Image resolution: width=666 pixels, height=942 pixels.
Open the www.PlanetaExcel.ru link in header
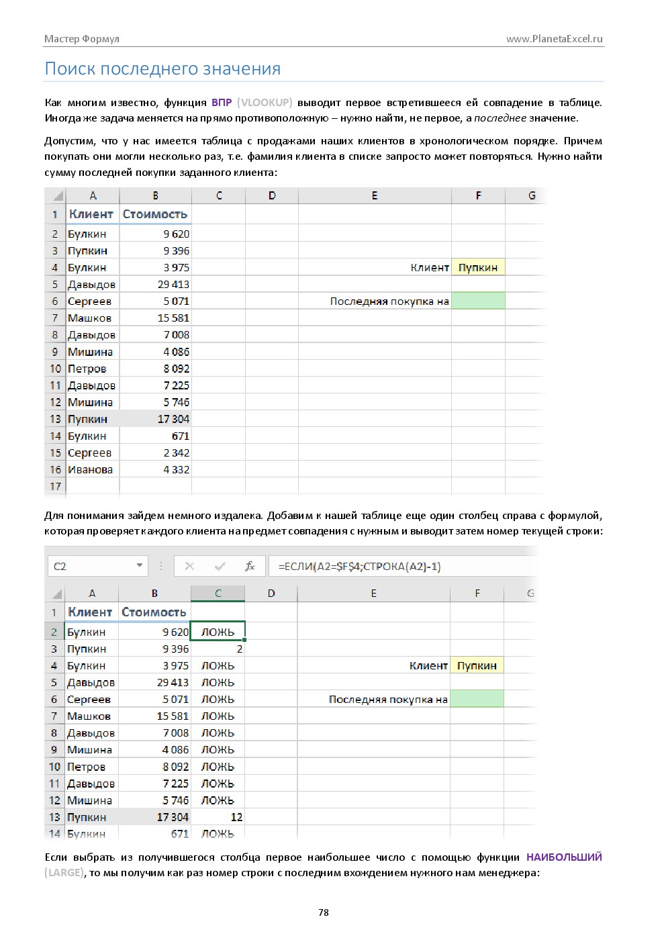[555, 38]
